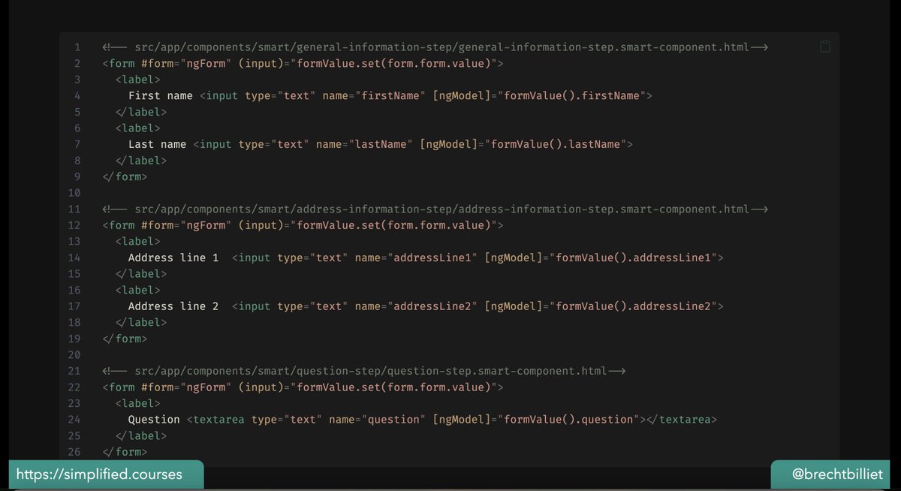The width and height of the screenshot is (901, 491).
Task: Click the opening label tag on line 23
Action: tap(138, 403)
